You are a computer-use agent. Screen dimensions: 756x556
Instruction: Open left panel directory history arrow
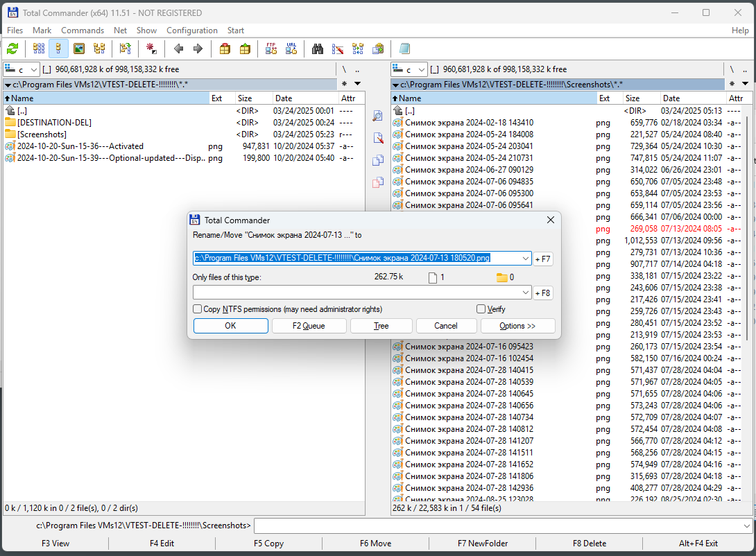point(357,84)
